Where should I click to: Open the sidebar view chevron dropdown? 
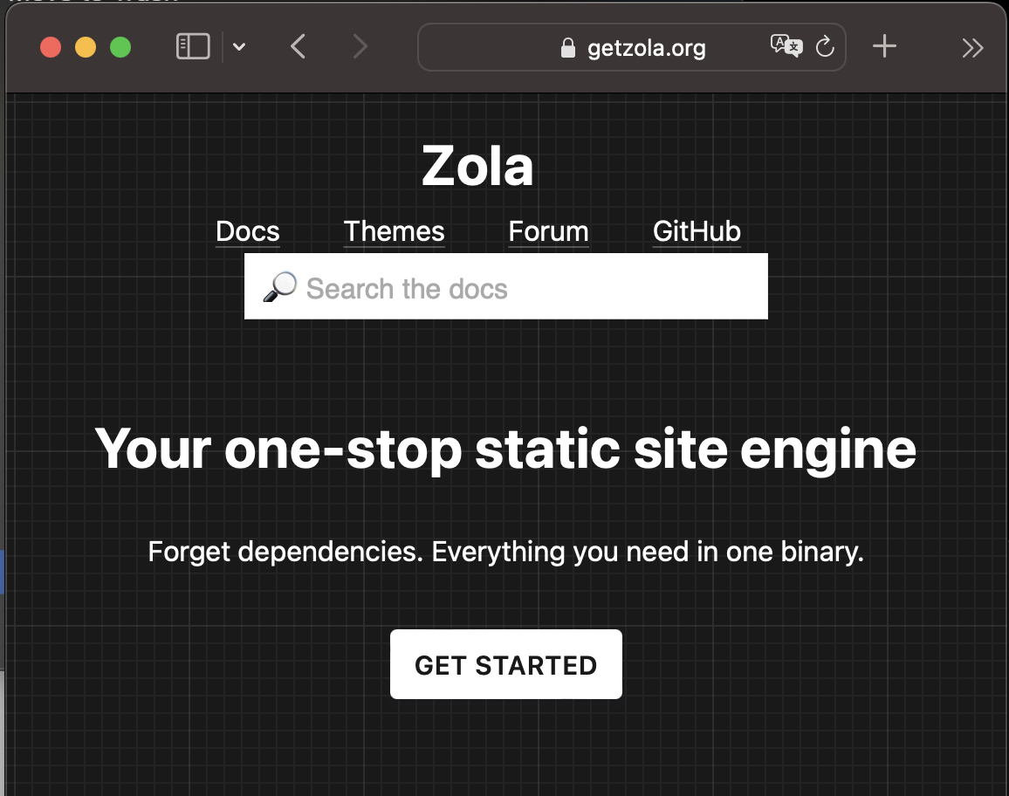[x=239, y=47]
